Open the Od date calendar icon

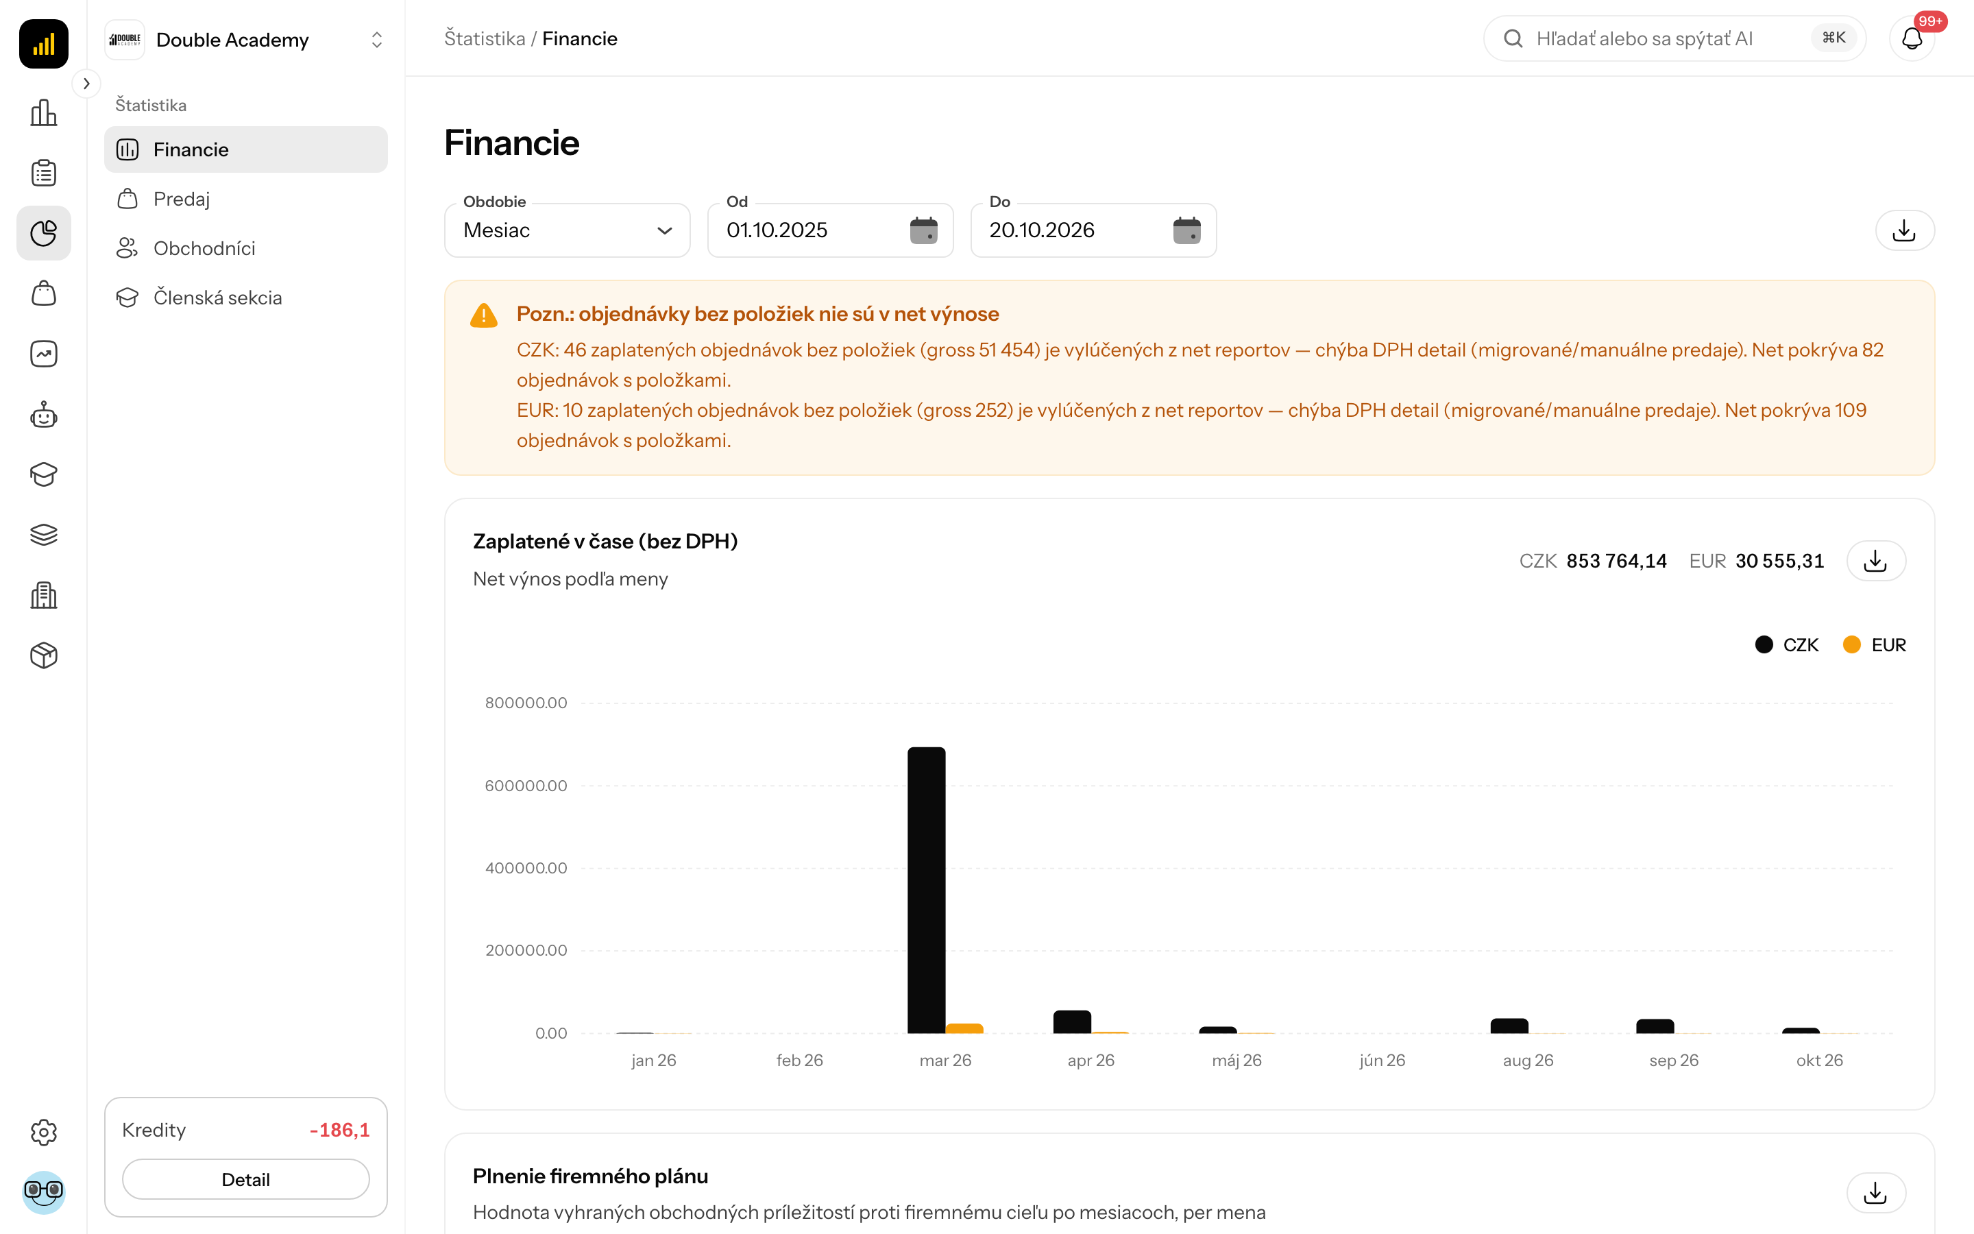[923, 230]
